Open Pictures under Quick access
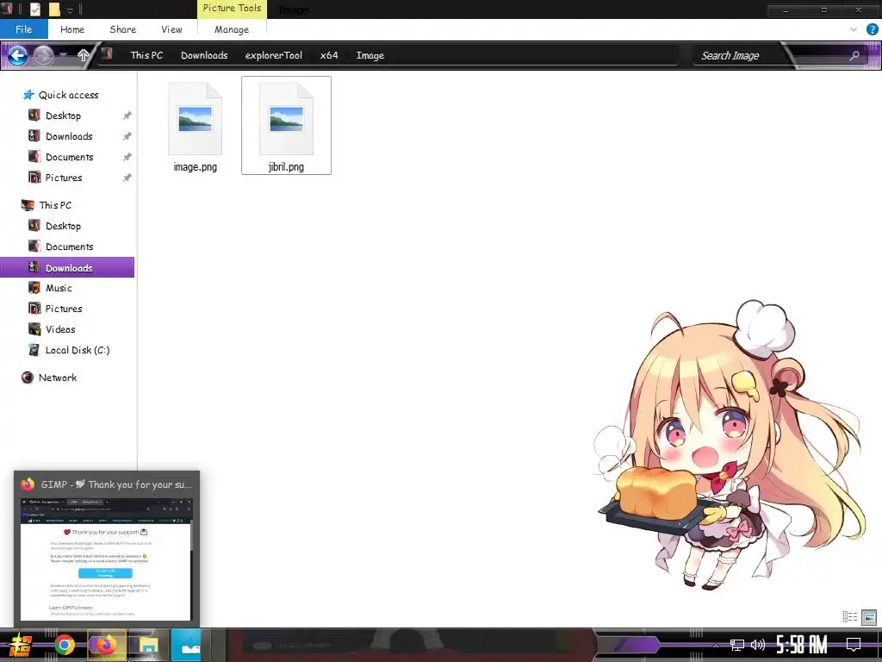This screenshot has height=662, width=882. (64, 178)
